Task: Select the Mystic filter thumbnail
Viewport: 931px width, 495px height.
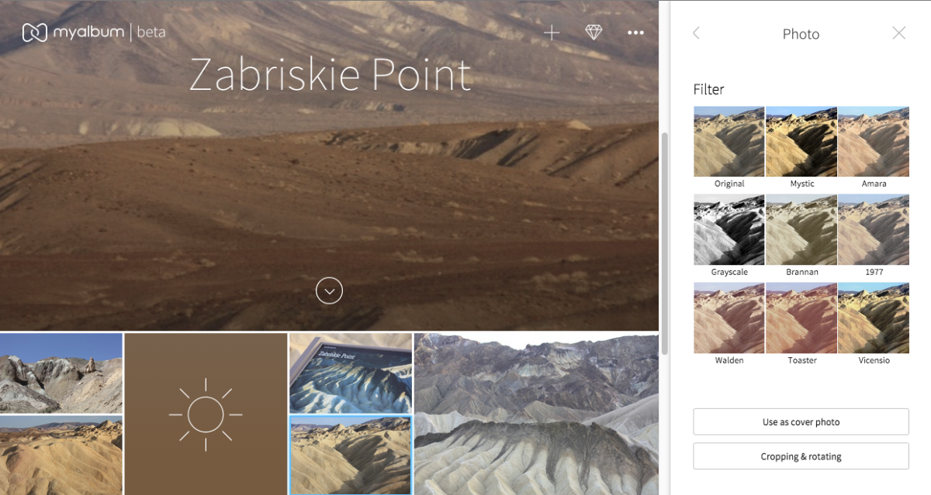Action: click(801, 142)
